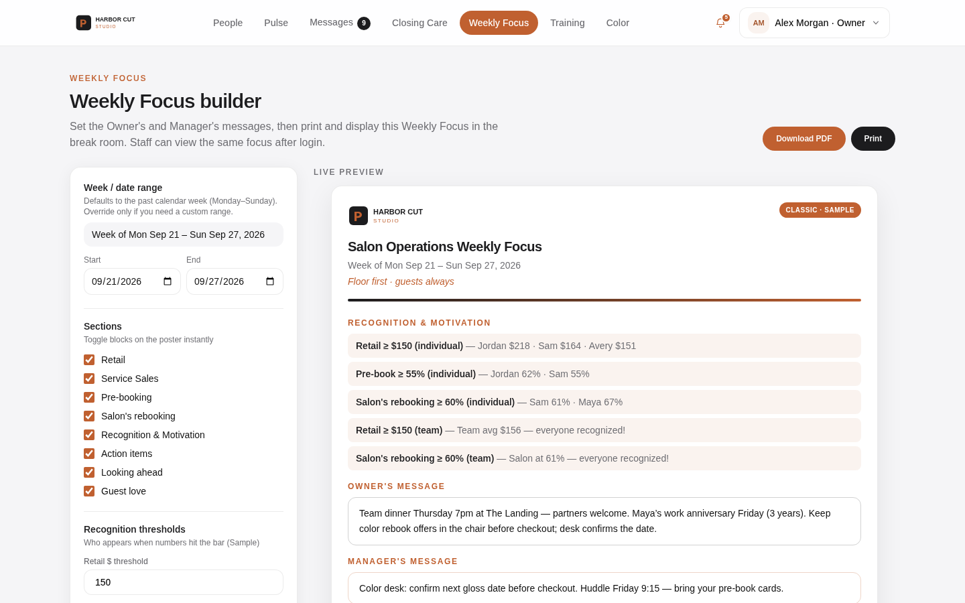Select the Salon's rebooking ≥ 60% (team) row

(x=604, y=458)
